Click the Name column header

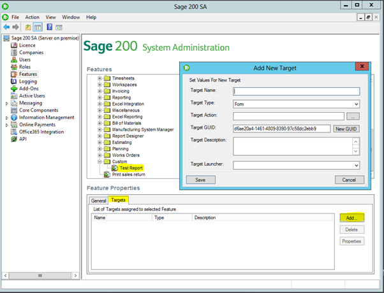tap(122, 218)
